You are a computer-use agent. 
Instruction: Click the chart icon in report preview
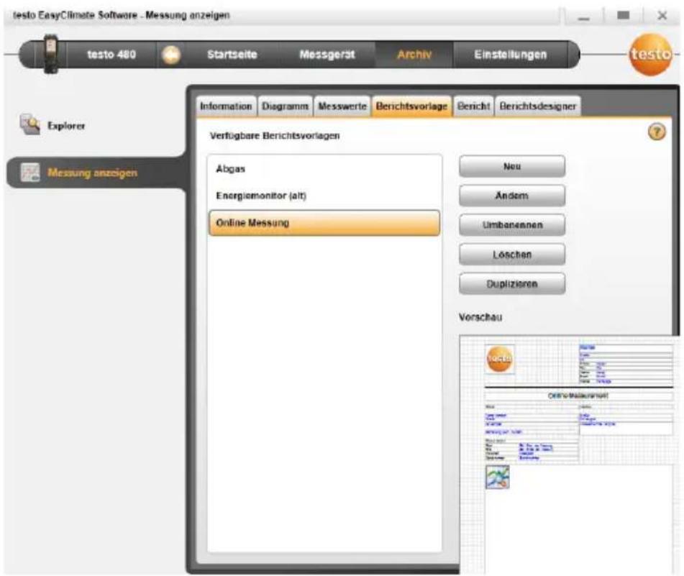coord(497,477)
